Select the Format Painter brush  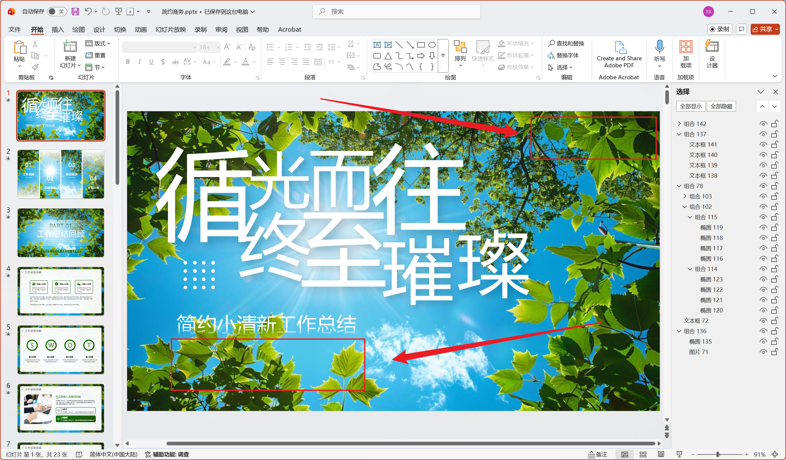click(35, 67)
